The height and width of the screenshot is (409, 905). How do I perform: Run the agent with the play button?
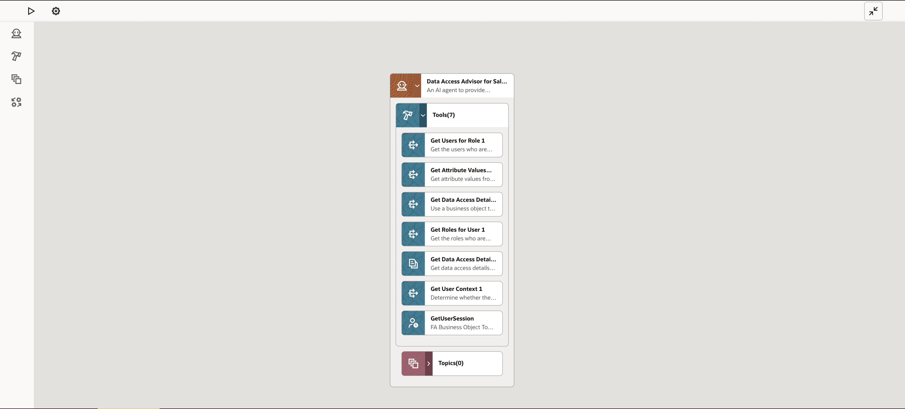tap(31, 11)
